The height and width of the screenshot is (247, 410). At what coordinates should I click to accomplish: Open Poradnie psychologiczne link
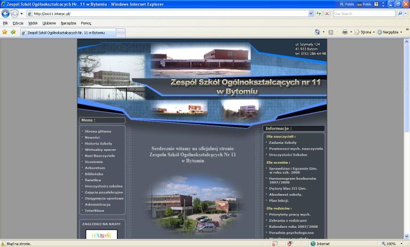[291, 233]
